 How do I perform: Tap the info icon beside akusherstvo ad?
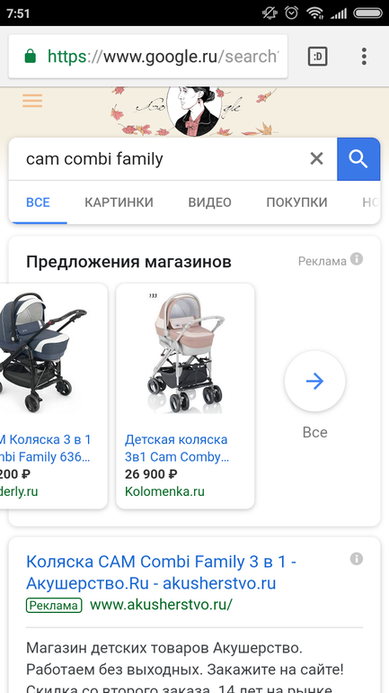pos(357,559)
